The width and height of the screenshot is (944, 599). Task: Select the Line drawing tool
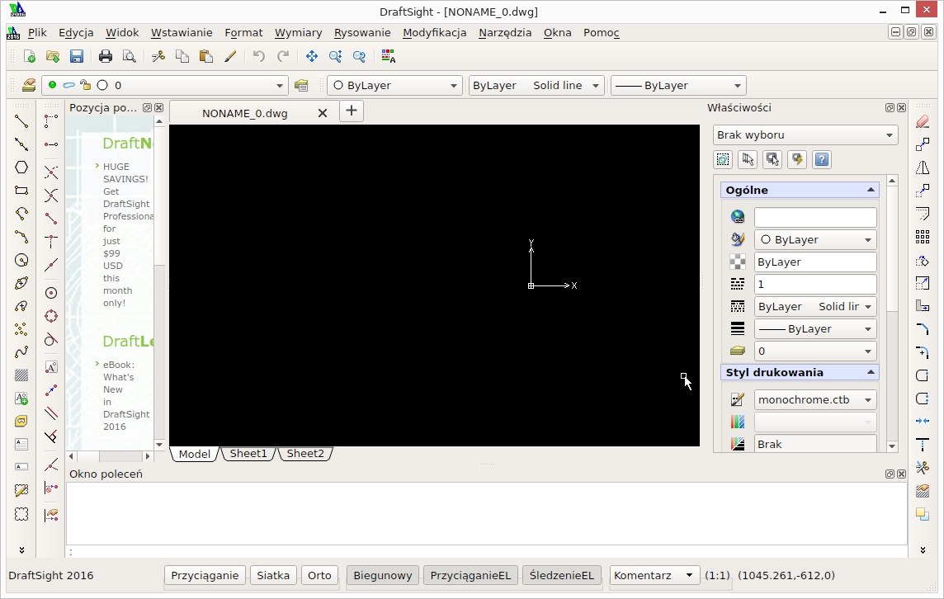(22, 121)
